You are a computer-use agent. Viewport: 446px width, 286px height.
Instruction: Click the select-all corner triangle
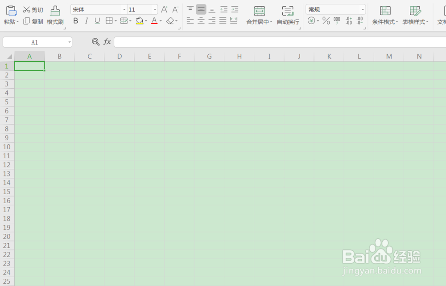[9, 57]
